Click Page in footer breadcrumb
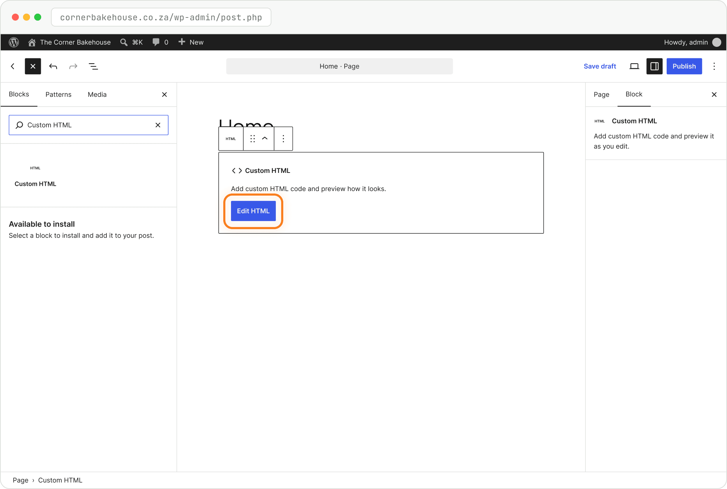Screen dimensions: 727x489 tap(21, 480)
